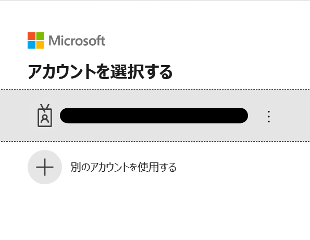
Task: Open the three-dot account options menu
Action: (269, 117)
